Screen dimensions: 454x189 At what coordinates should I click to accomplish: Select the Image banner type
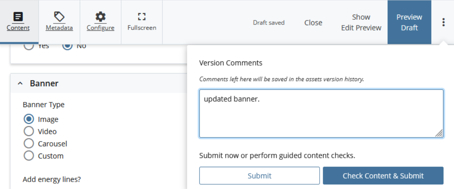click(x=28, y=119)
